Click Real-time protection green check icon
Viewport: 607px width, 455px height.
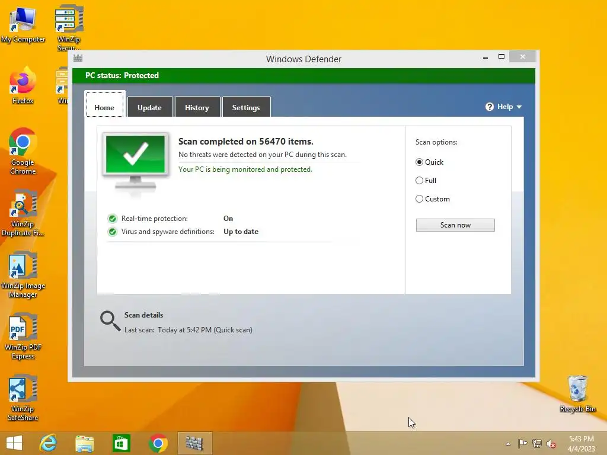click(112, 219)
